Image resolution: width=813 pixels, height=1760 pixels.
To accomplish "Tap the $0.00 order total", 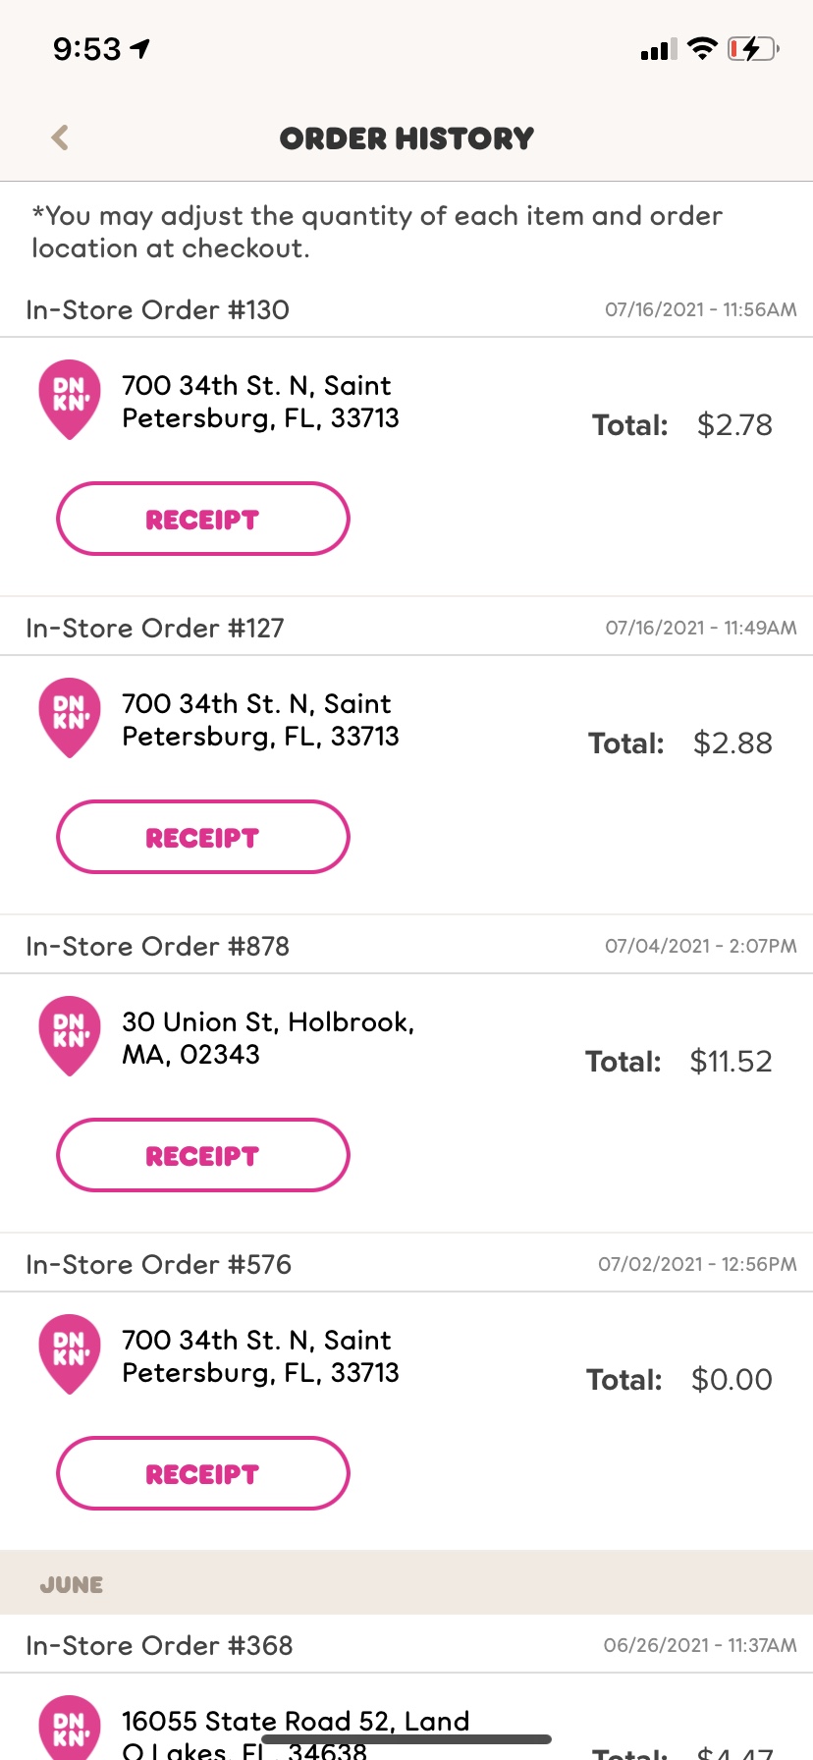I will [732, 1380].
